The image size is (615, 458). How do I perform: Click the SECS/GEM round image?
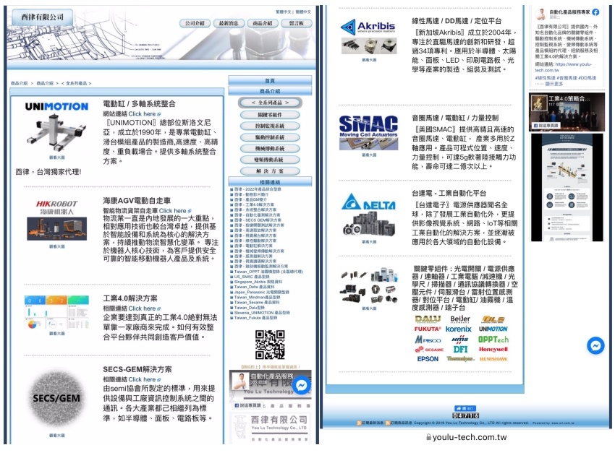click(56, 399)
